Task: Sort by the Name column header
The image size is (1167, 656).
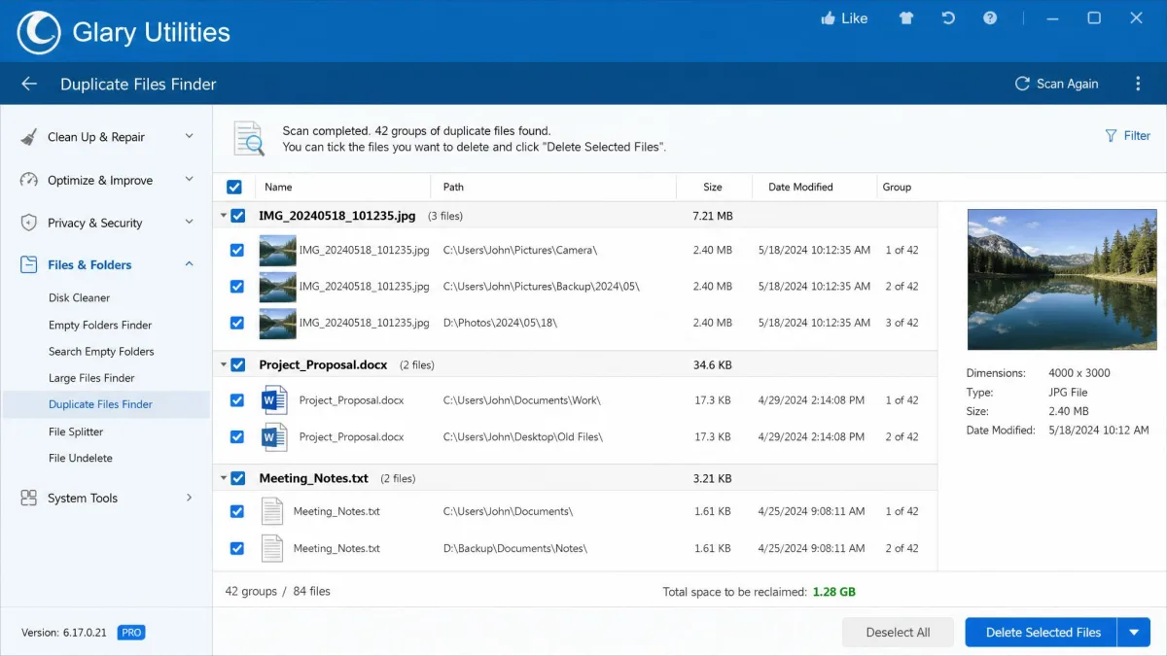Action: [x=342, y=187]
